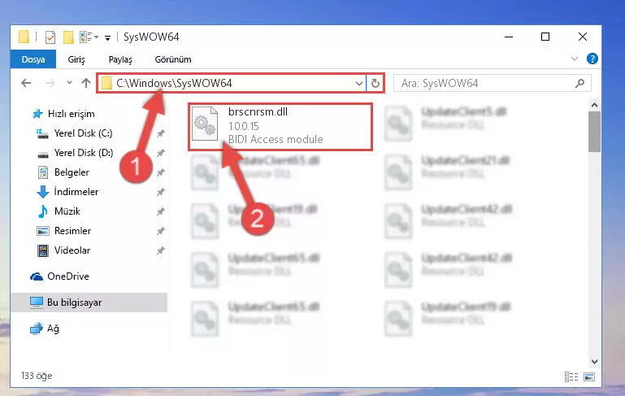Screen dimensions: 625x396
Task: Refresh the SysWOW64 folder view
Action: pos(375,84)
